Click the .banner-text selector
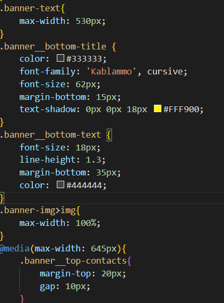This screenshot has height=303, width=224. pos(30,9)
